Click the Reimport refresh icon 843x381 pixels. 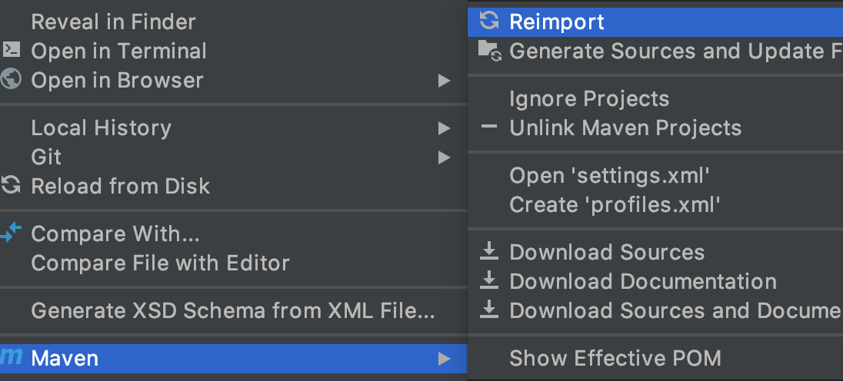point(488,21)
